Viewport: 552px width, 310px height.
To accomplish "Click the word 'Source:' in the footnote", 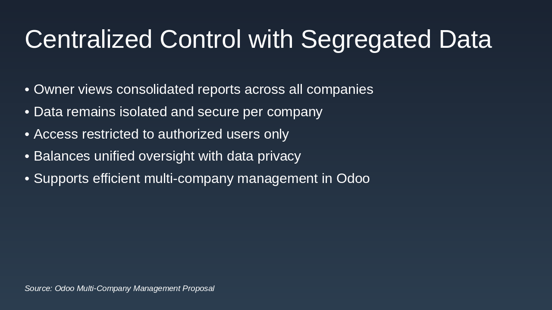I will [38, 288].
